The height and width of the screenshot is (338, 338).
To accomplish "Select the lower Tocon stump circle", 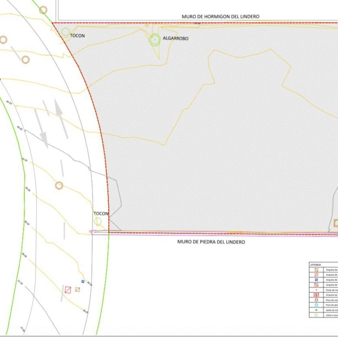I will point(98,221).
